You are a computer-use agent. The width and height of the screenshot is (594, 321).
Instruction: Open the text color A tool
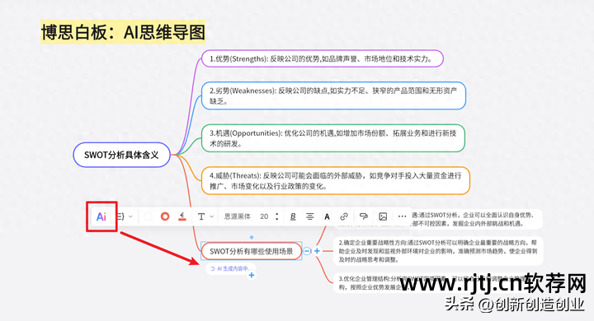point(327,216)
